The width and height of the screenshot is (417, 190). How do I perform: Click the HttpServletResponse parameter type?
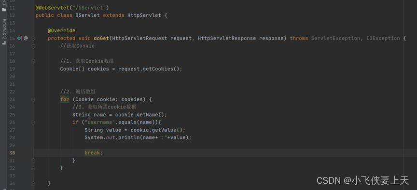pyautogui.click(x=227, y=38)
